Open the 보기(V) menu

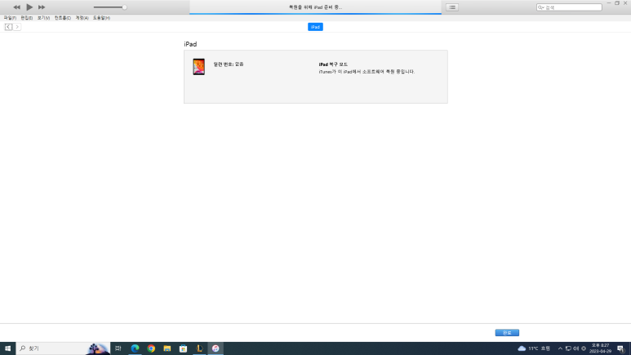point(43,18)
